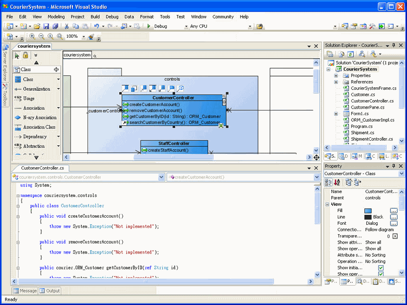Screen dimensions: 407x305
Task: Open the zoom percentage dropdown
Action: point(84,36)
